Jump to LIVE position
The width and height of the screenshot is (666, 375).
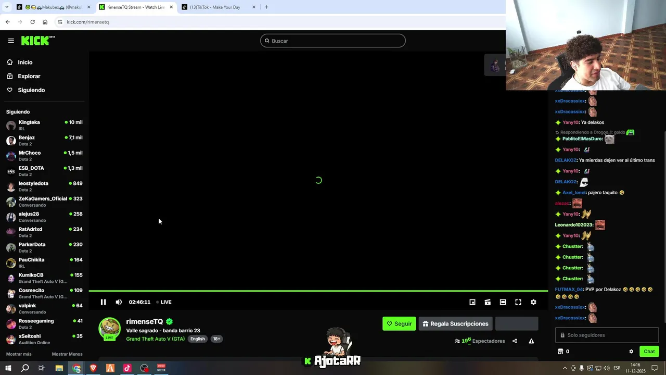point(164,302)
